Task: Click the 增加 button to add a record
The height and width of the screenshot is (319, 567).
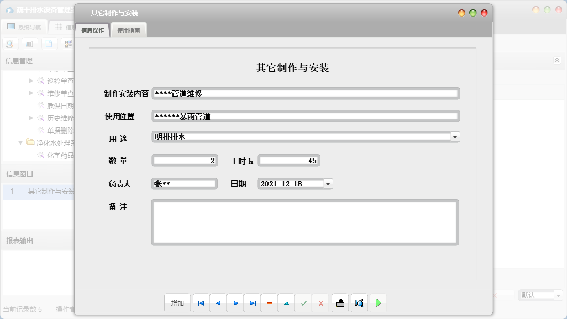Action: pyautogui.click(x=177, y=303)
